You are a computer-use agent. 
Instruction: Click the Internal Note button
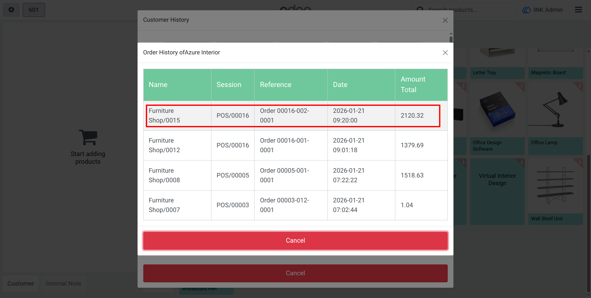point(64,284)
